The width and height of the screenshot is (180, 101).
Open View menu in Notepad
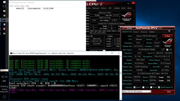[22, 6]
